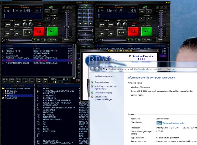Select pitch range B on Player A
Image resolution: width=197 pixels, height=145 pixels.
[67, 7]
